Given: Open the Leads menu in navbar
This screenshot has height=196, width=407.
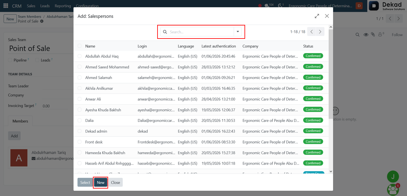Looking at the screenshot, I should click(45, 6).
